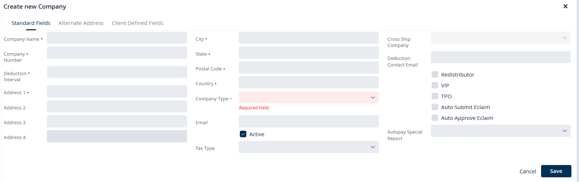Open the Autopay Special Report dropdown
Viewport: 579px width, 182px height.
500,131
